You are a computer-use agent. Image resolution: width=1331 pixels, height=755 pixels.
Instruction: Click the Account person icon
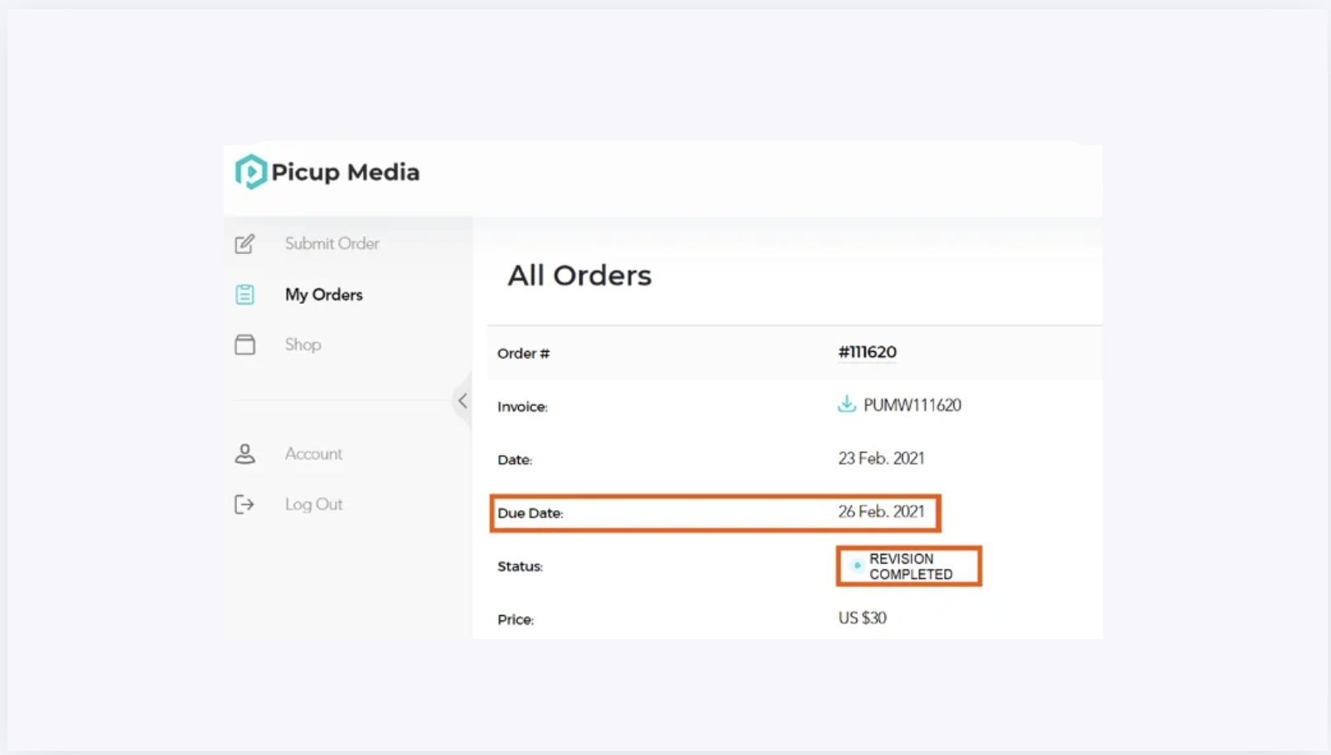244,454
